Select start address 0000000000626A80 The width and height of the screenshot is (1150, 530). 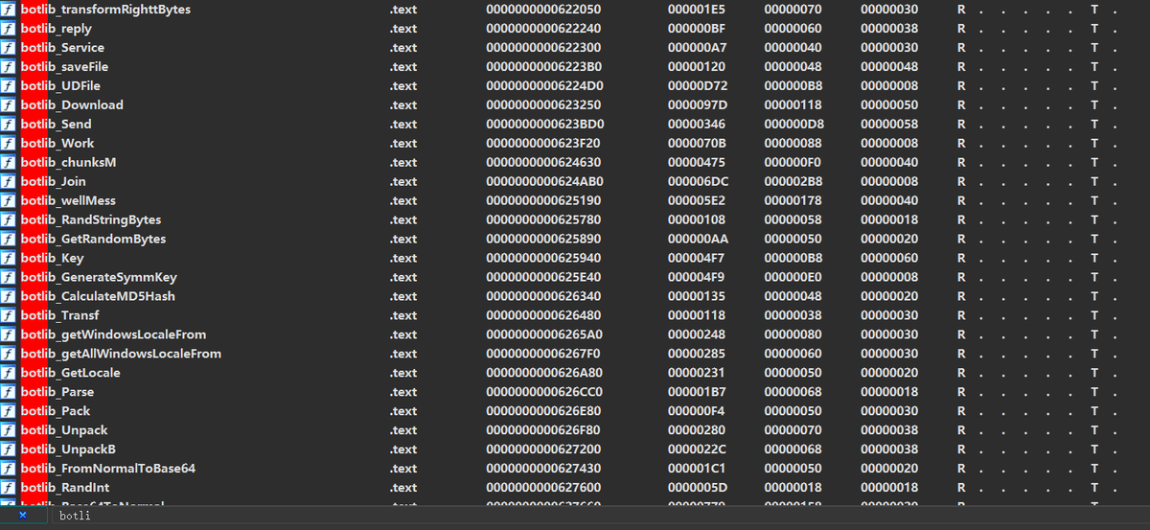tap(544, 373)
